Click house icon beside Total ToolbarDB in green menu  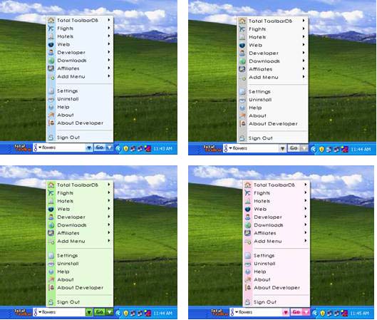(51, 185)
